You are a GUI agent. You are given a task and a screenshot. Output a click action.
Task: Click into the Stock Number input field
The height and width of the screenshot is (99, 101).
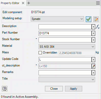click(x=65, y=40)
